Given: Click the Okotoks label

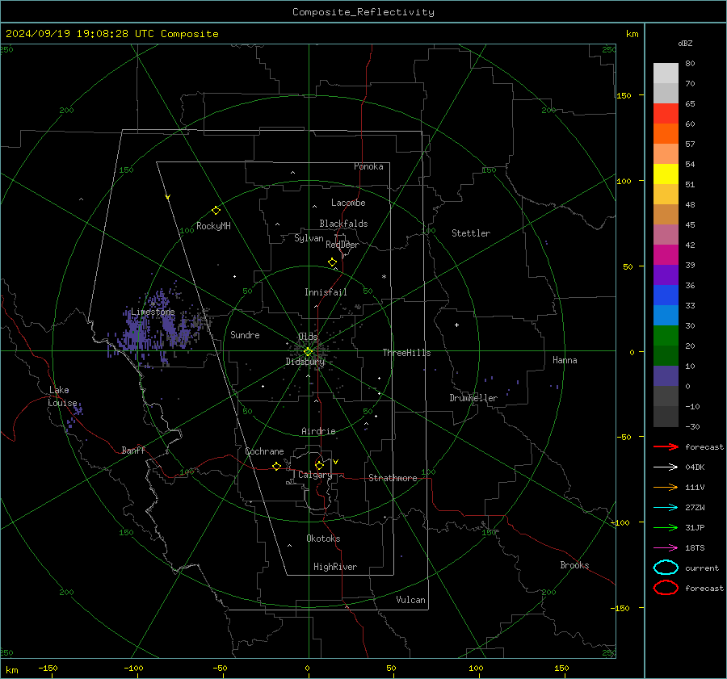Looking at the screenshot, I should point(323,539).
